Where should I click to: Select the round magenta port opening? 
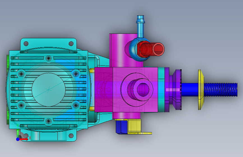(143, 90)
